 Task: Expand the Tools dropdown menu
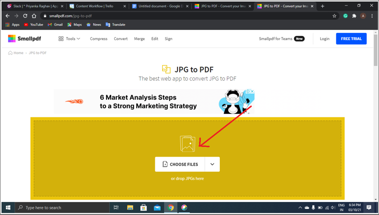tap(70, 38)
